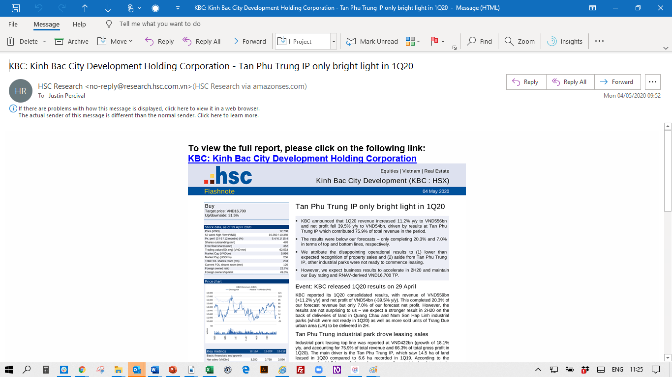The width and height of the screenshot is (672, 377).
Task: Click Reply All in the message header
Action: point(570,82)
